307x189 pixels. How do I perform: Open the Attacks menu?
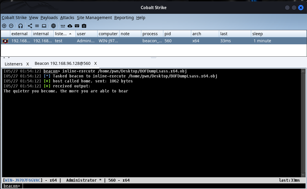click(67, 18)
